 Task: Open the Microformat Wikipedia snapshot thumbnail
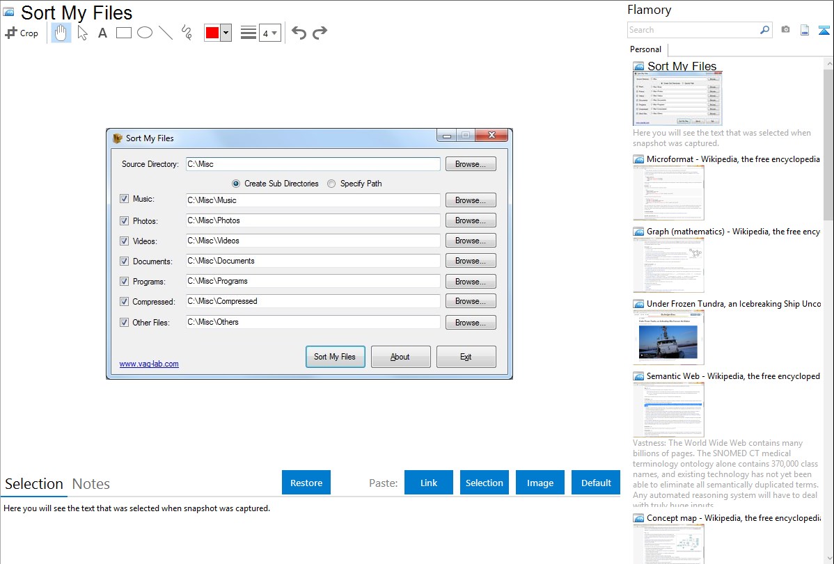[x=668, y=193]
